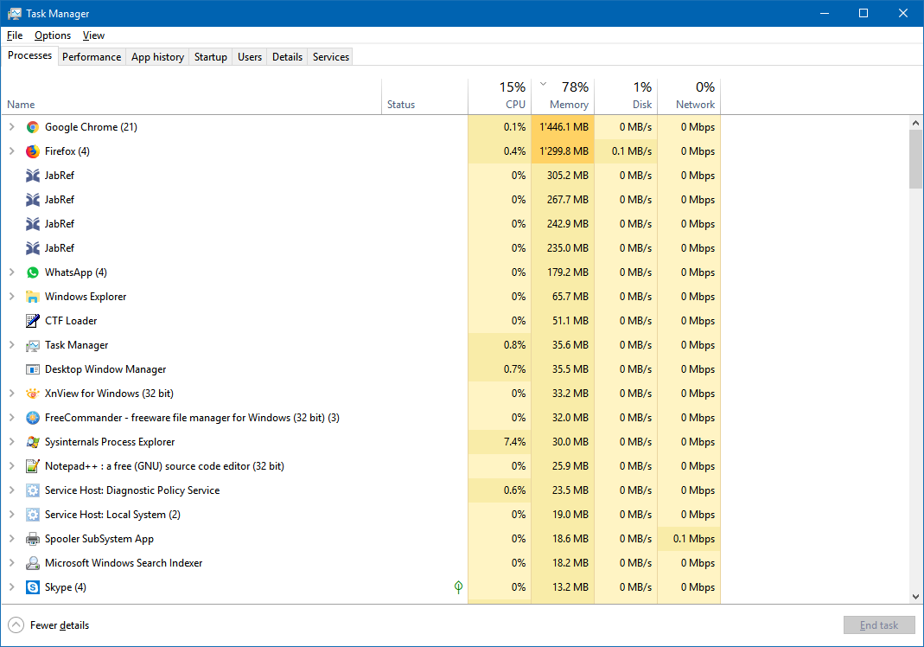
Task: Sort processes by Name column
Action: click(192, 96)
